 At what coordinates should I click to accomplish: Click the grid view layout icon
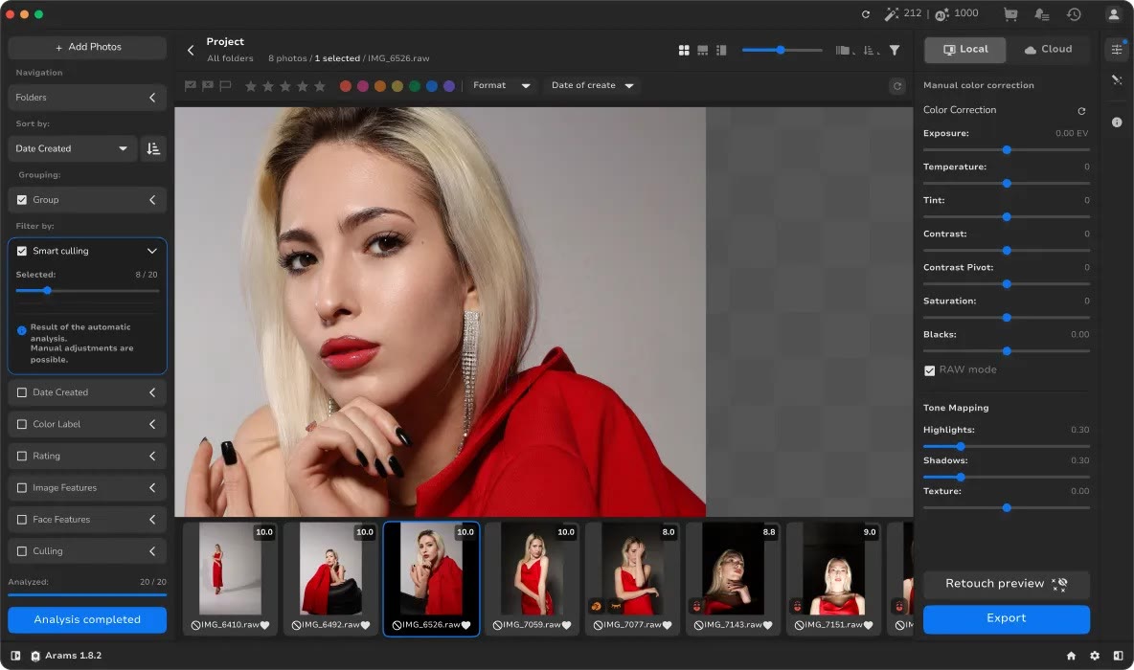pos(684,50)
